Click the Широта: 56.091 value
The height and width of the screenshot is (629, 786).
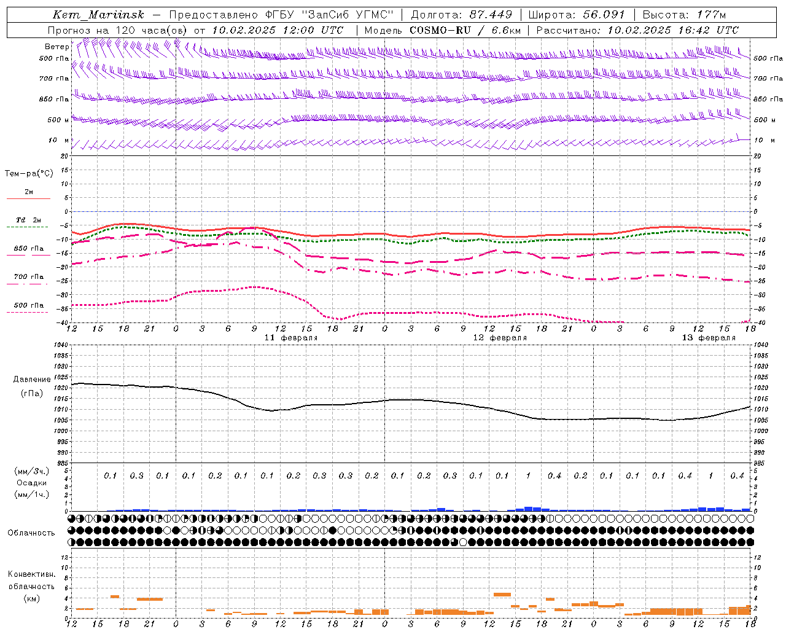click(577, 15)
